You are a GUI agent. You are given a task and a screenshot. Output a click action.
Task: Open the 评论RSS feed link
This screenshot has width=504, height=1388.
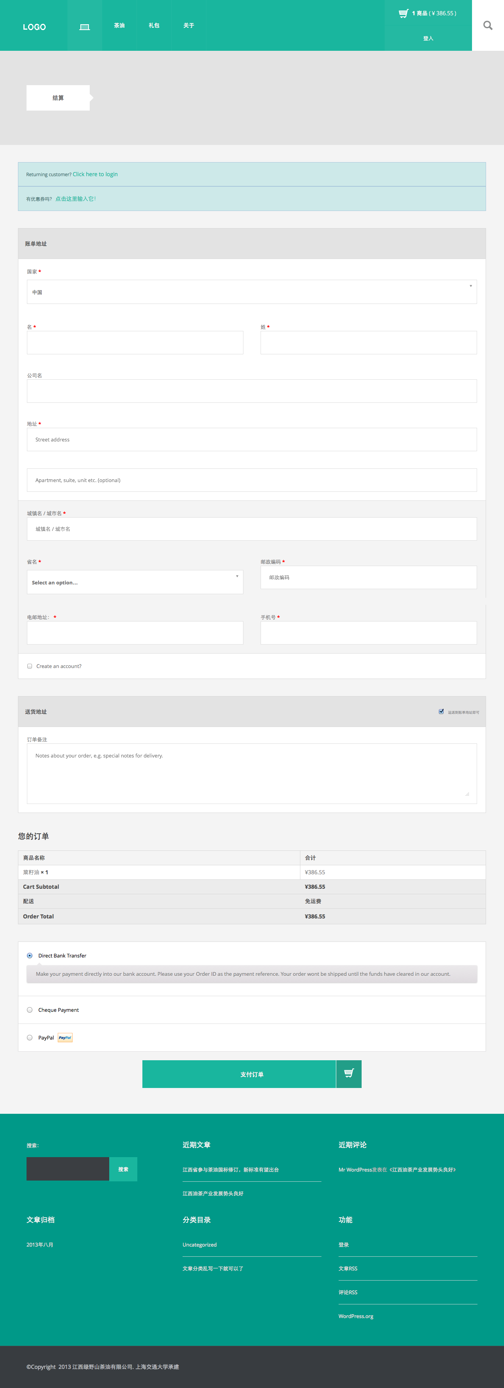(x=348, y=1292)
